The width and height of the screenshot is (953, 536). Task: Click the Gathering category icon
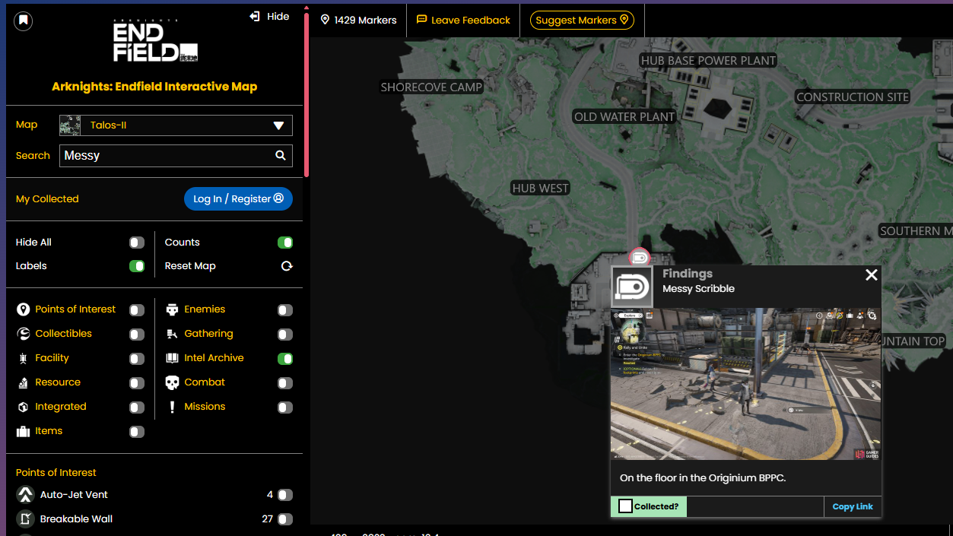173,334
